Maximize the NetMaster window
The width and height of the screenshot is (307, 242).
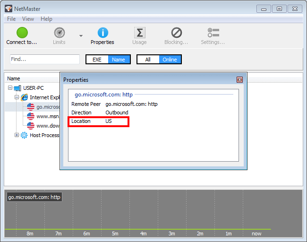pyautogui.click(x=279, y=9)
